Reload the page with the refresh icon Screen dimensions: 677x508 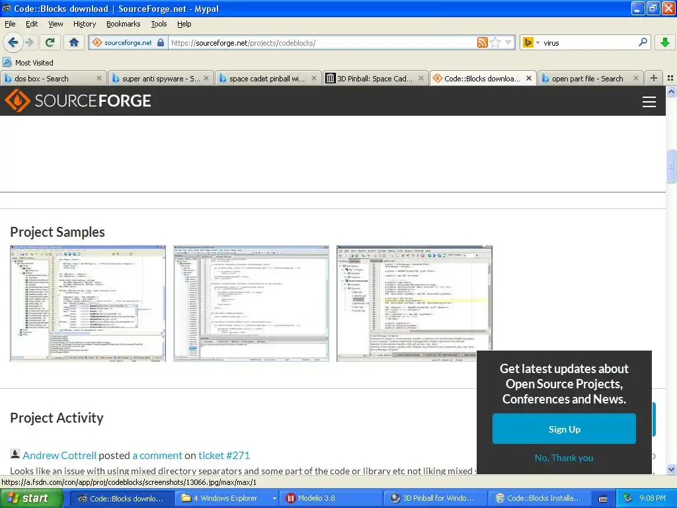[x=50, y=42]
